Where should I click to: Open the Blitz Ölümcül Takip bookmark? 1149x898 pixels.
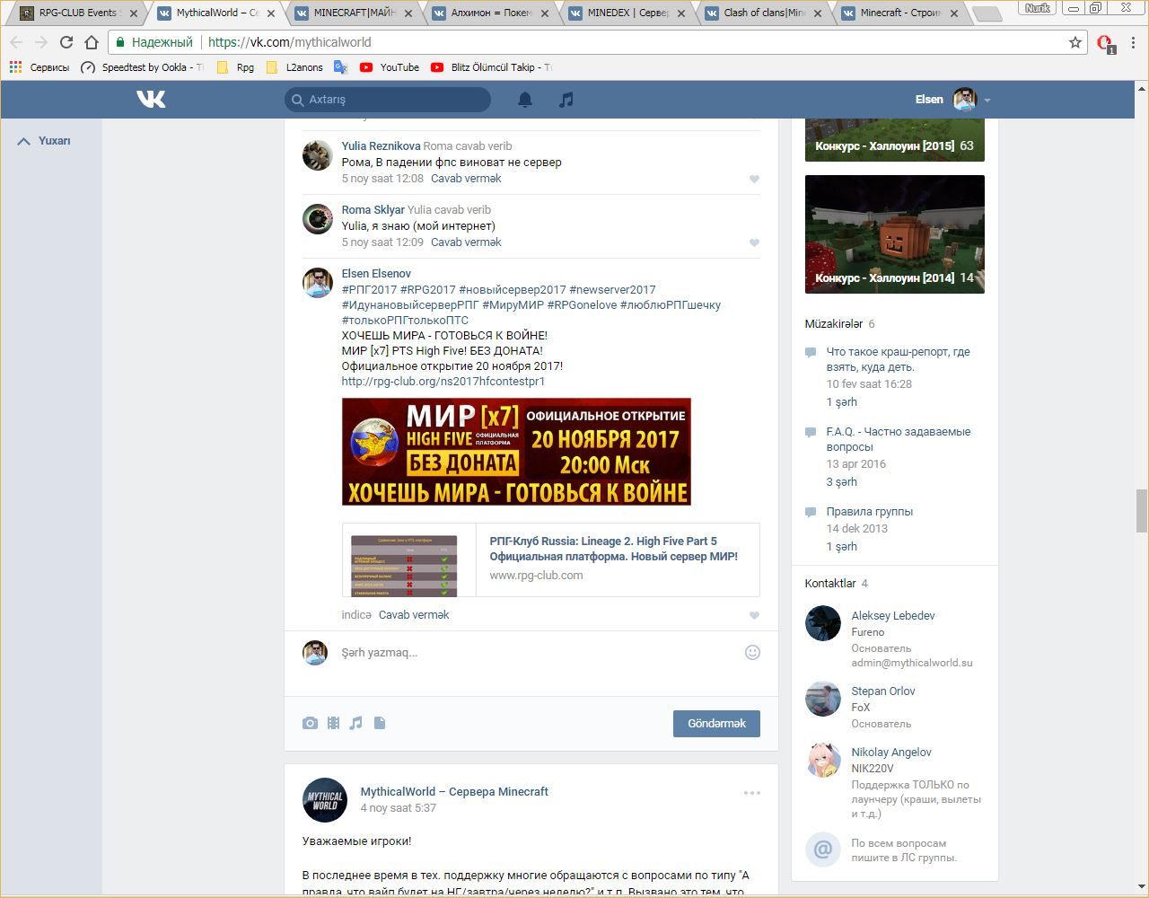coord(491,67)
